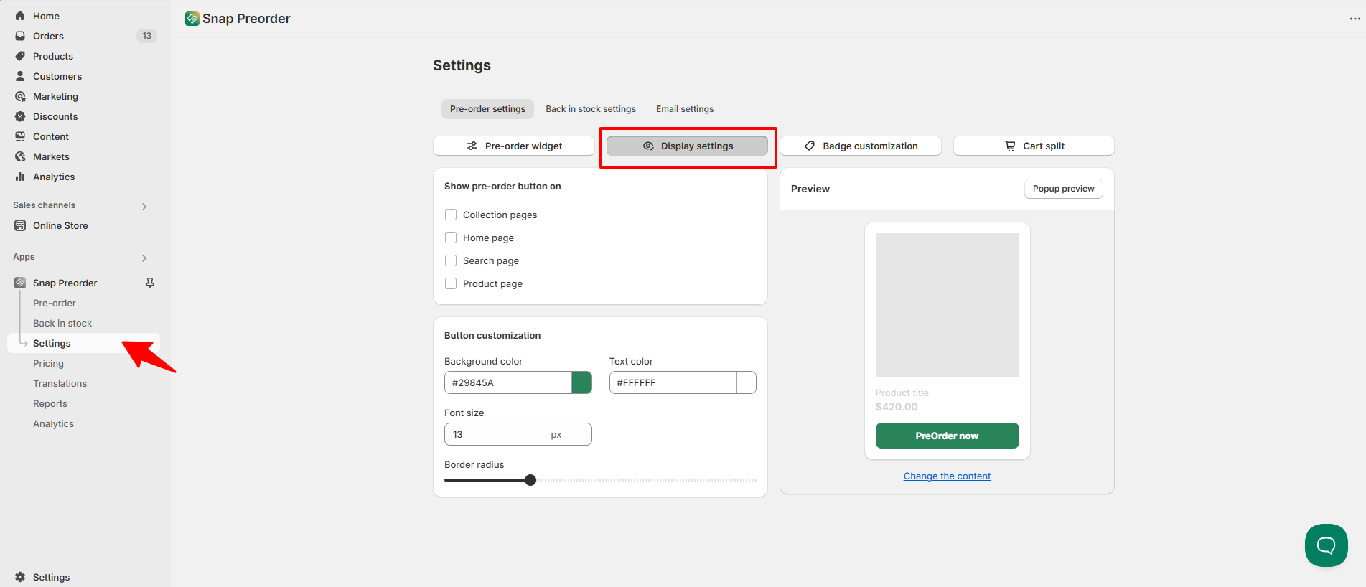Open Pre-order in app submenu
The image size is (1366, 587).
point(55,303)
